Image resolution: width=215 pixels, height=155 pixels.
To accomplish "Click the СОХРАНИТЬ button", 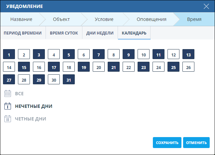I will coord(167,142).
